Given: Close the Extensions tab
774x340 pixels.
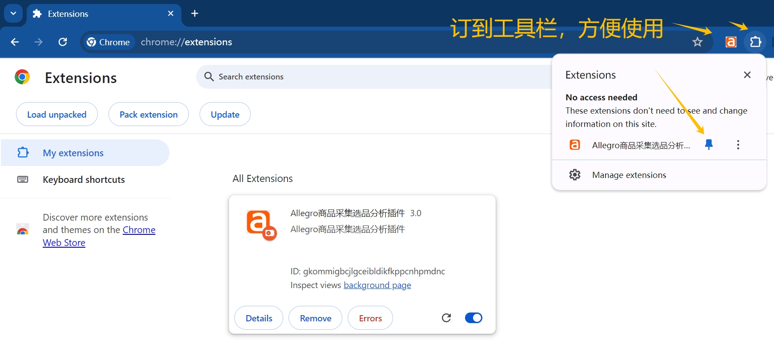Looking at the screenshot, I should (171, 14).
